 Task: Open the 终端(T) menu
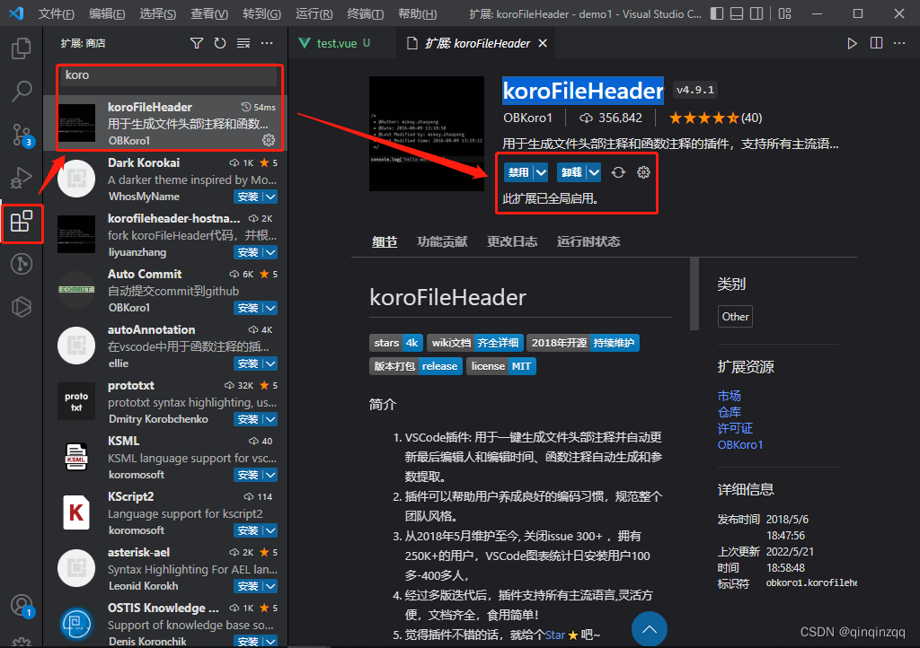365,13
